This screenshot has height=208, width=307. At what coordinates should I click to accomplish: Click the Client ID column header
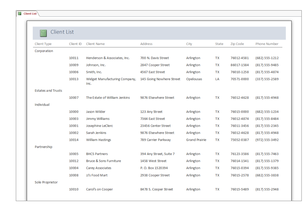pos(75,44)
